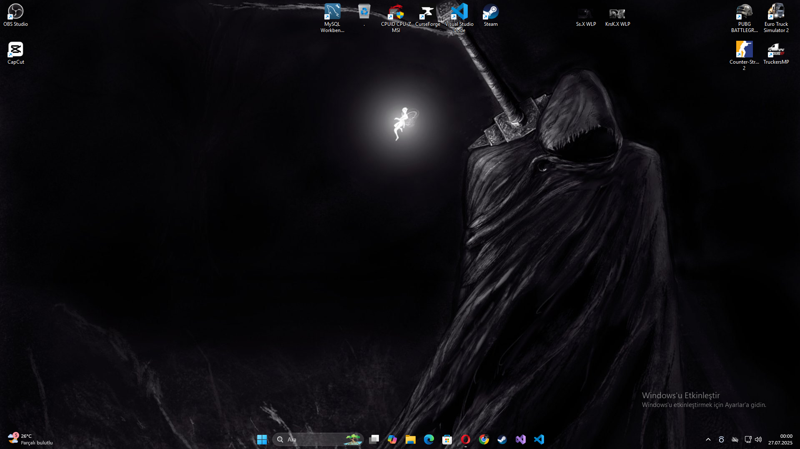Open the weather widget showing 26°C
Image resolution: width=800 pixels, height=449 pixels.
[x=30, y=439]
